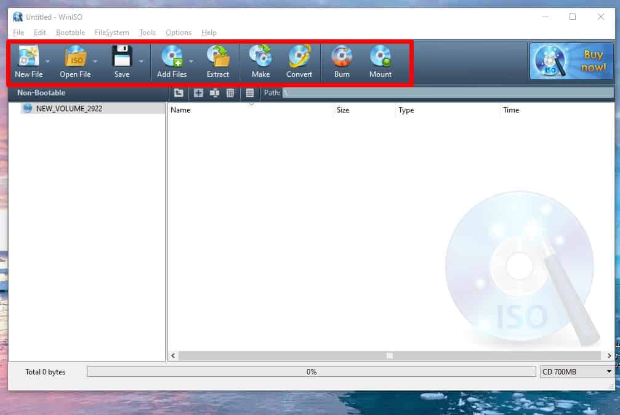
Task: Extract files using the Extract icon
Action: [x=218, y=57]
